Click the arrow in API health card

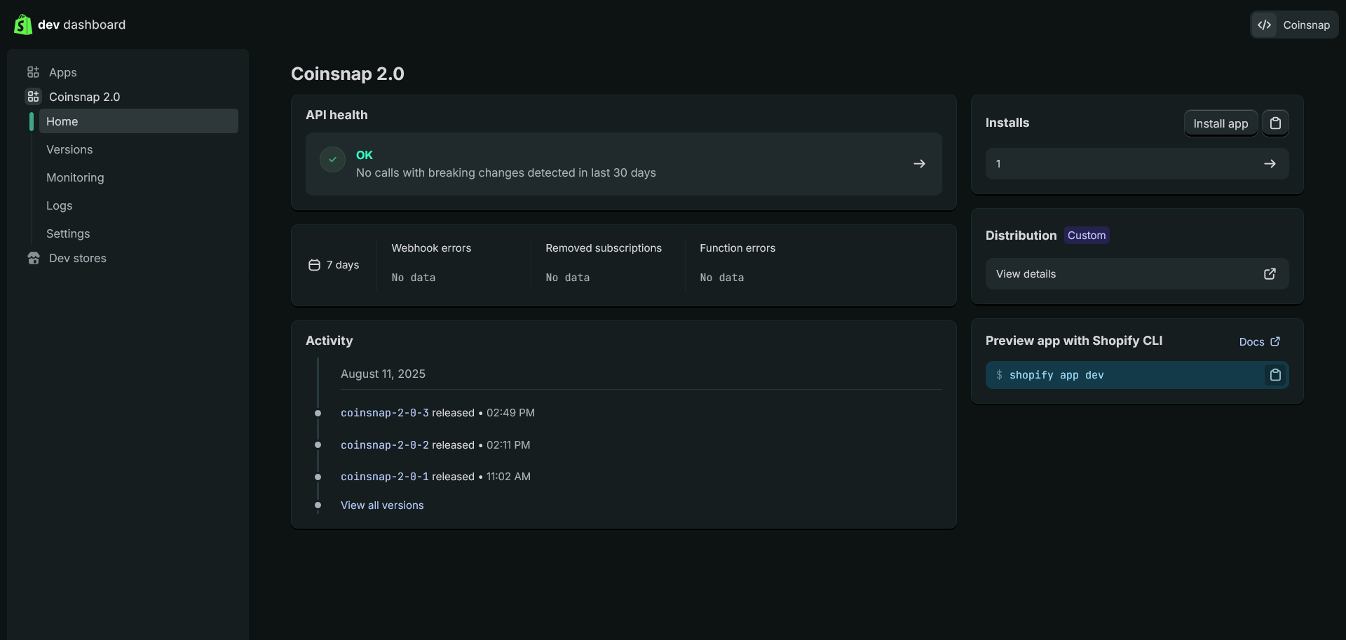(x=919, y=164)
